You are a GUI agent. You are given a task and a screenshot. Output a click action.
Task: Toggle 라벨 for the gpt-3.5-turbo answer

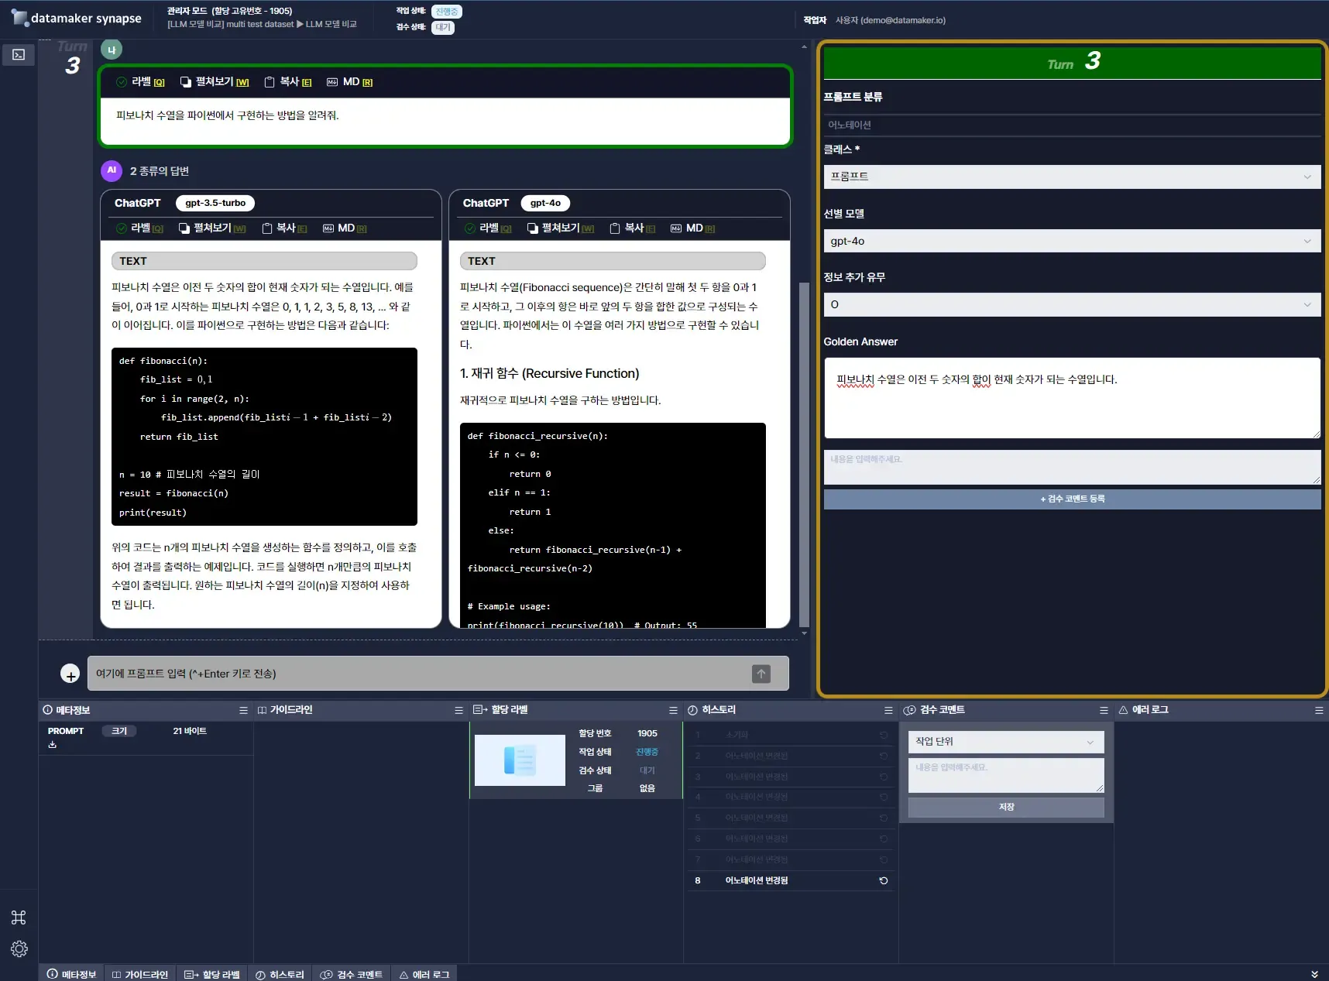[x=140, y=228]
